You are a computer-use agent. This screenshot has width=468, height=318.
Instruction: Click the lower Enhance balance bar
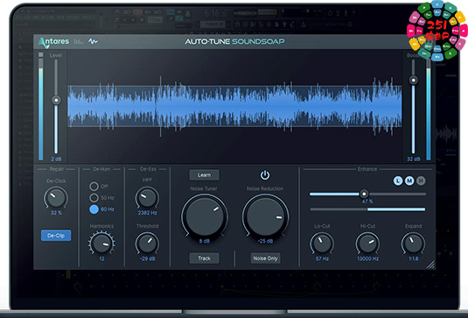coord(367,209)
